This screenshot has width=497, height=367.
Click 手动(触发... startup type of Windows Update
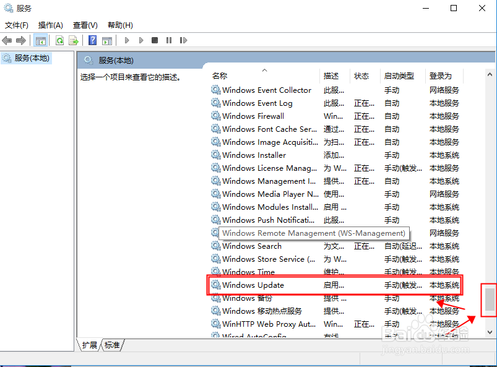(403, 285)
